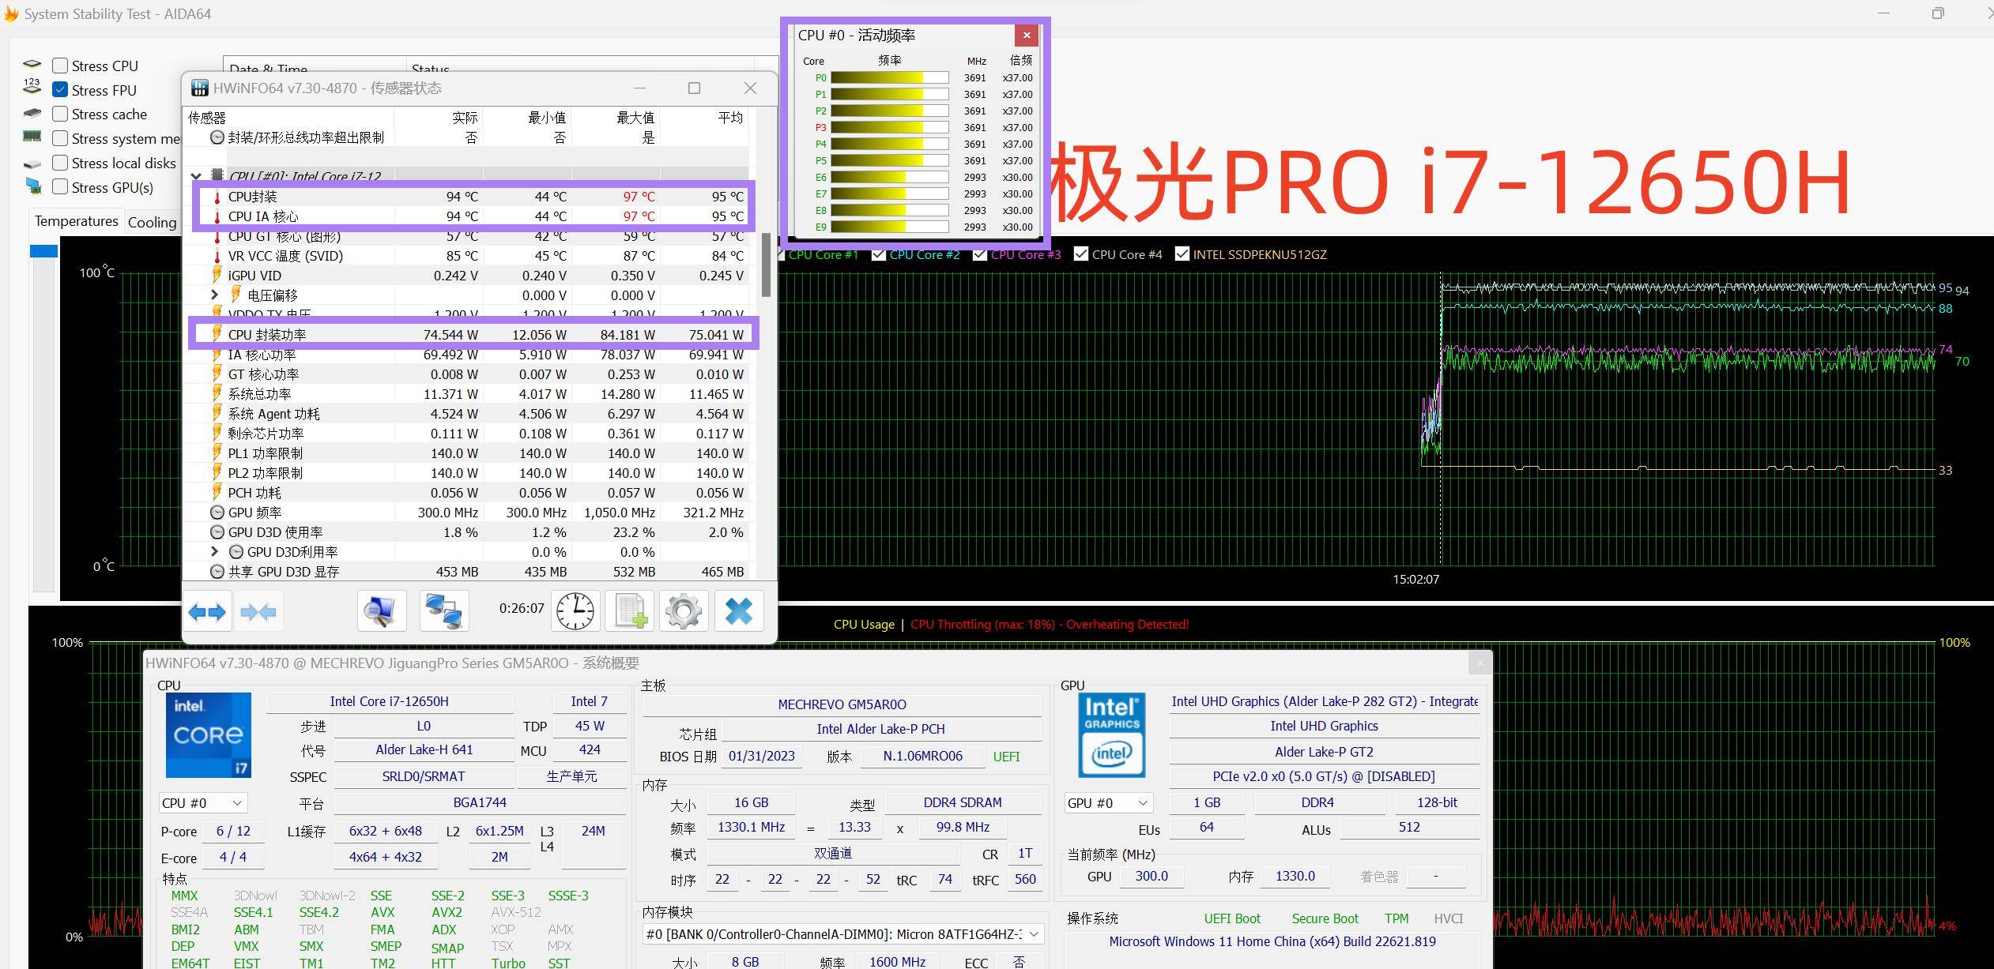Open the CPU #0 selector dropdown
This screenshot has width=1994, height=969.
203,803
